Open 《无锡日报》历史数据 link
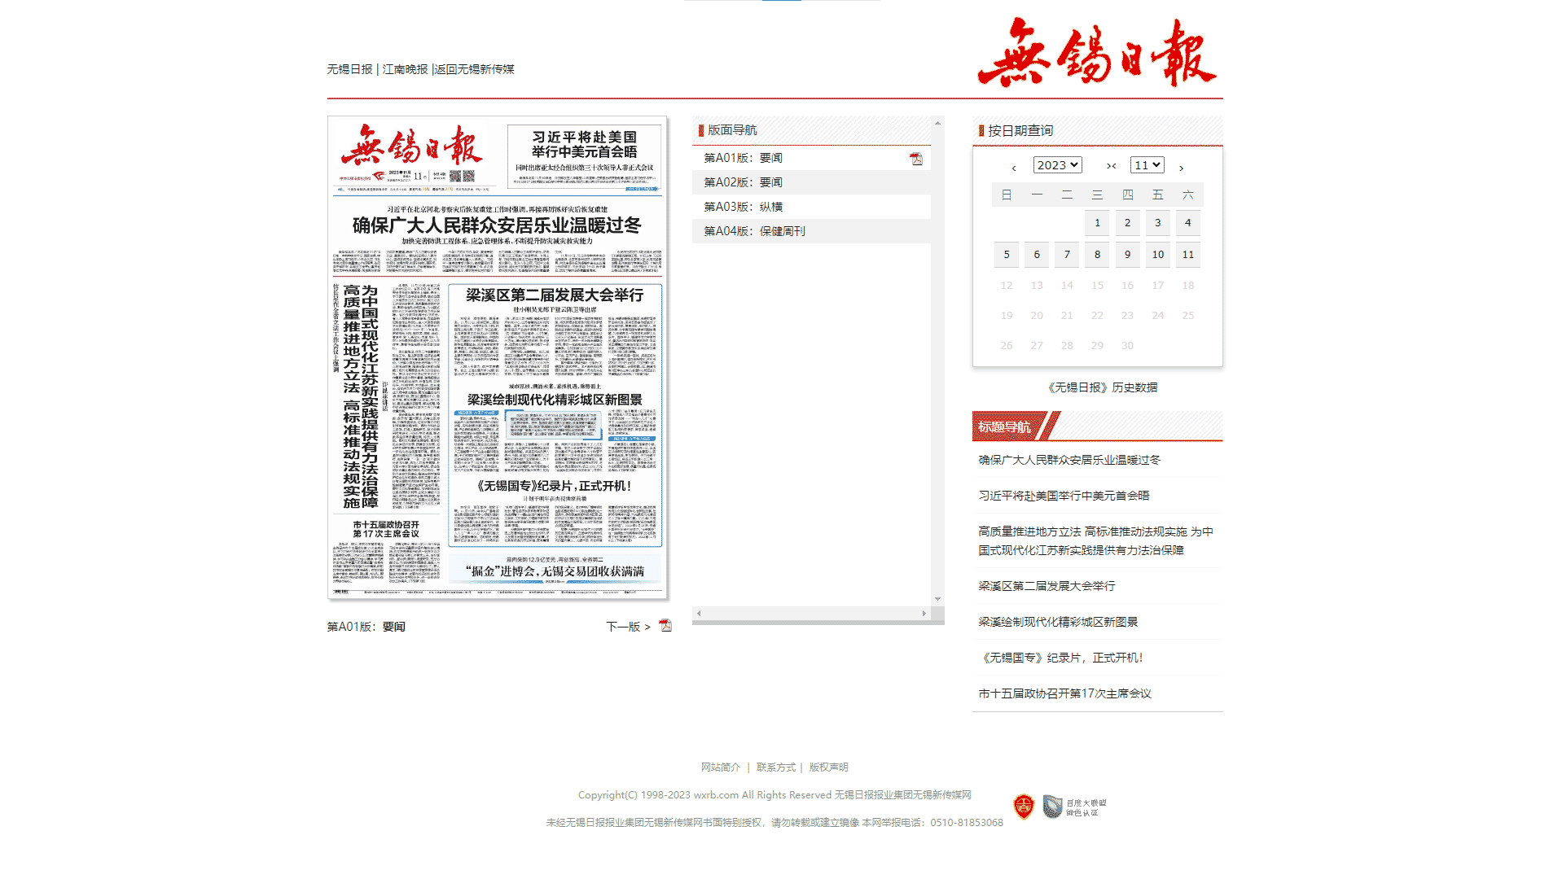Image resolution: width=1549 pixels, height=879 pixels. pos(1102,387)
